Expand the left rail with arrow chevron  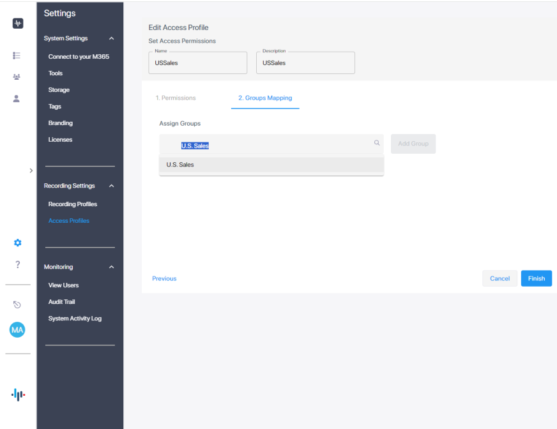(31, 170)
